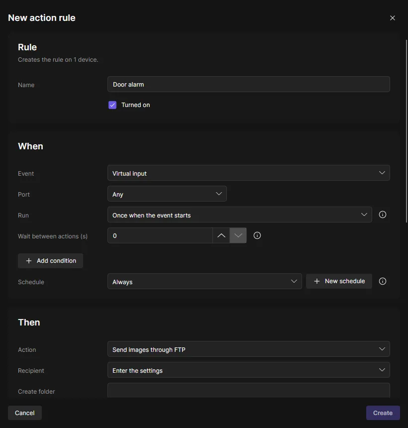
Task: Click the 'Turned on' label
Action: pyautogui.click(x=136, y=105)
